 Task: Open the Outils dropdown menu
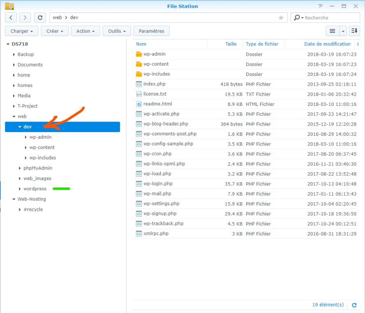117,31
